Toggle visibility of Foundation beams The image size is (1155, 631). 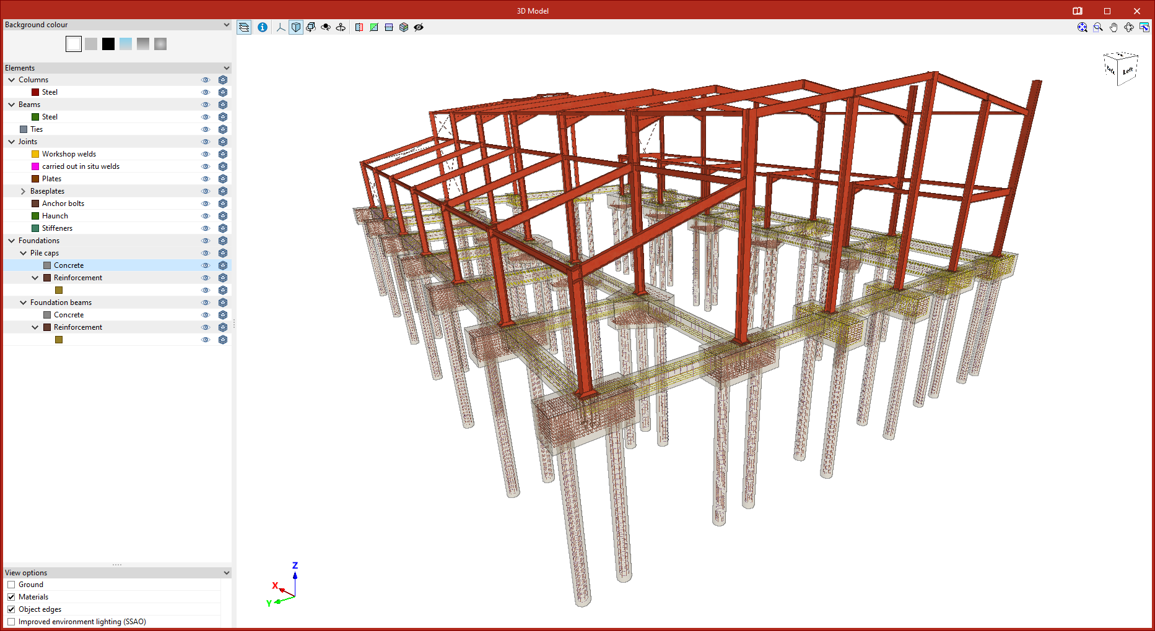[206, 303]
